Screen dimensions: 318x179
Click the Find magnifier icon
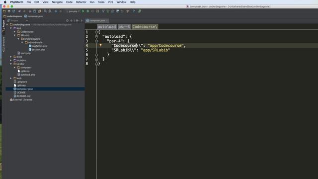[x=45, y=11]
